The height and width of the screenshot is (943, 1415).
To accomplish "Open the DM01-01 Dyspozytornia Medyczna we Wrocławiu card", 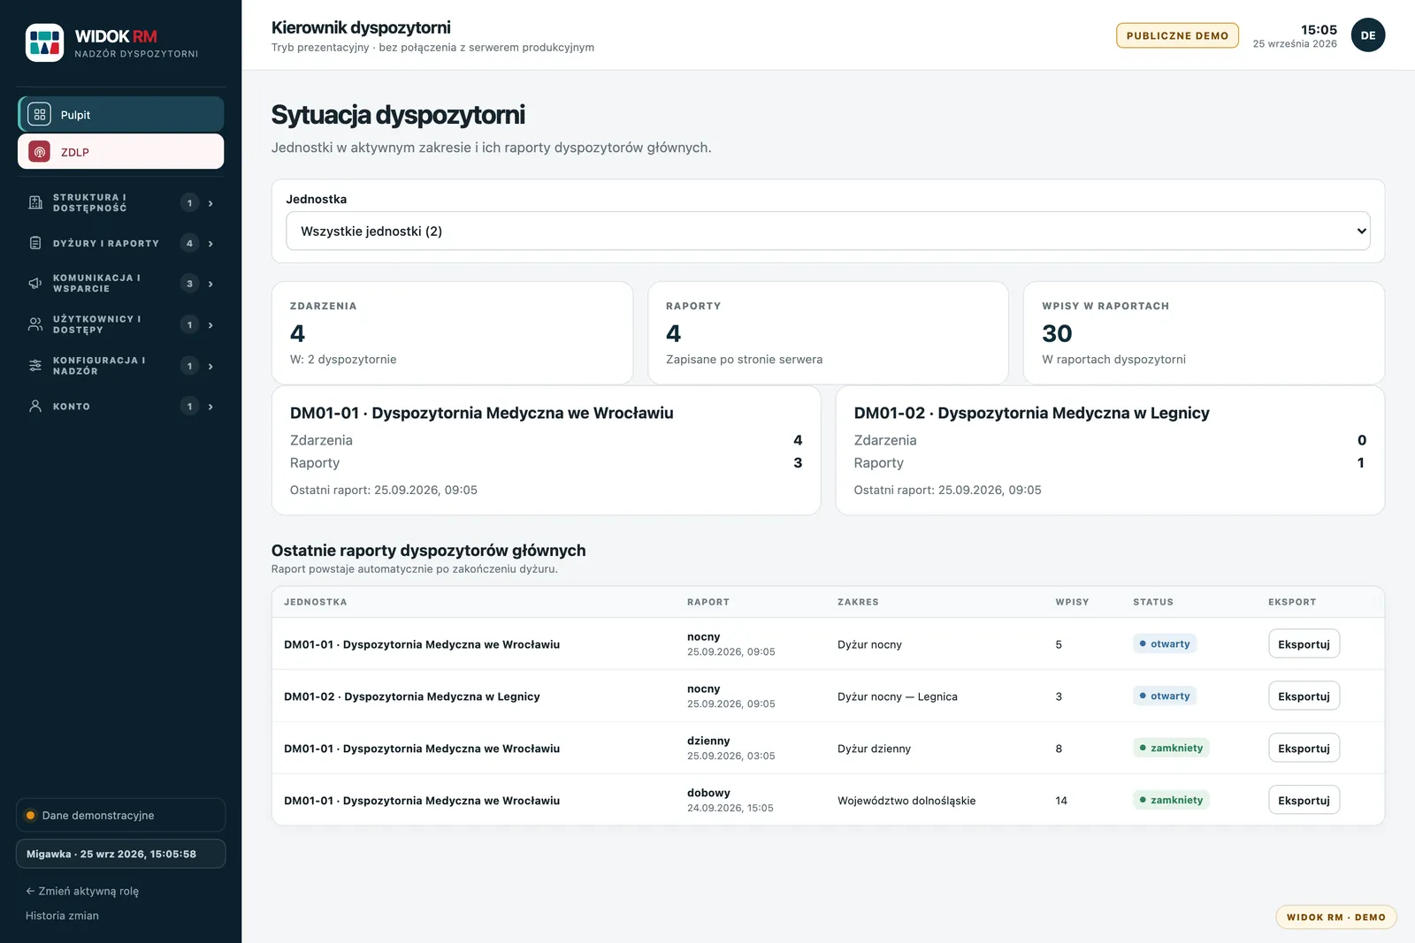I will [x=546, y=451].
